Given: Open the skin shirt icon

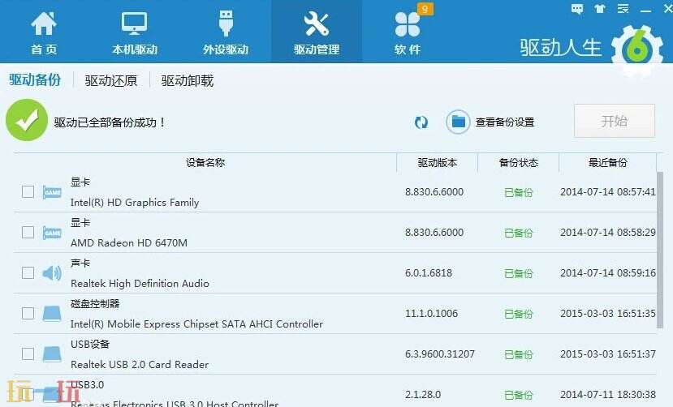Looking at the screenshot, I should click(x=600, y=9).
